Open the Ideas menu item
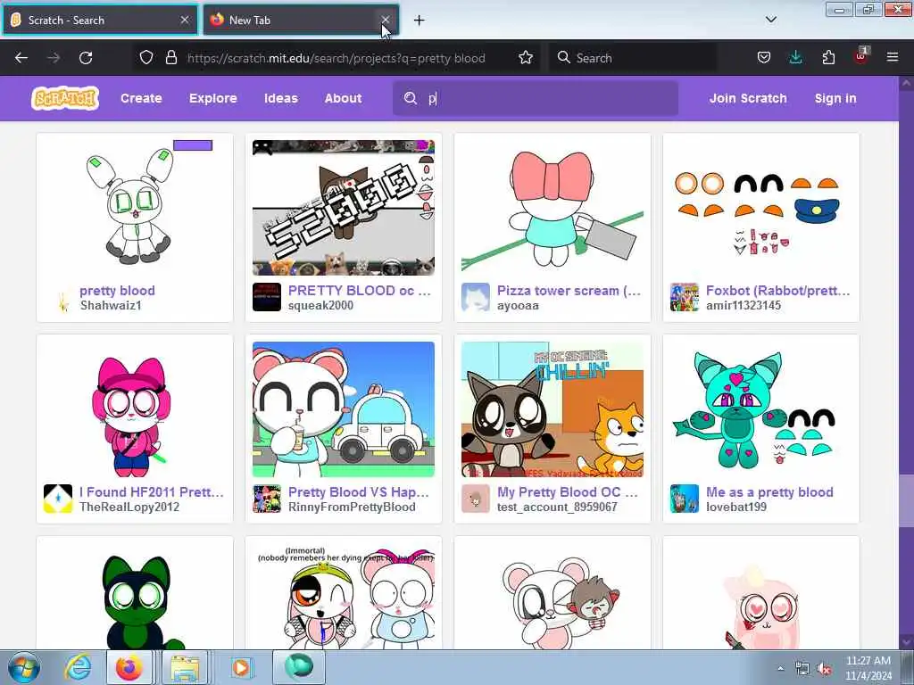 [281, 98]
